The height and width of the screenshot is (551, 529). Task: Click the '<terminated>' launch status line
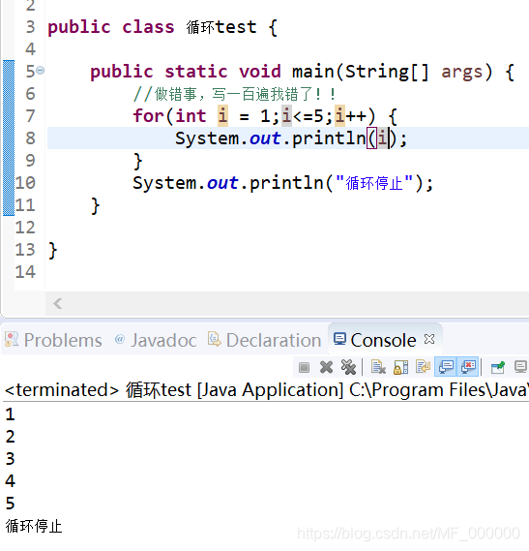(x=265, y=390)
